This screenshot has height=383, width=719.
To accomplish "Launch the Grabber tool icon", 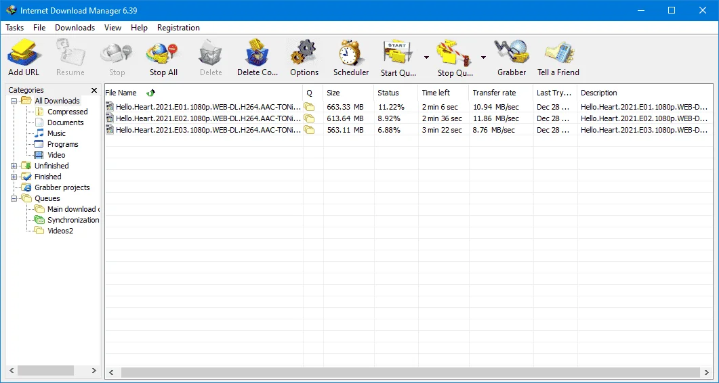I will click(x=511, y=52).
